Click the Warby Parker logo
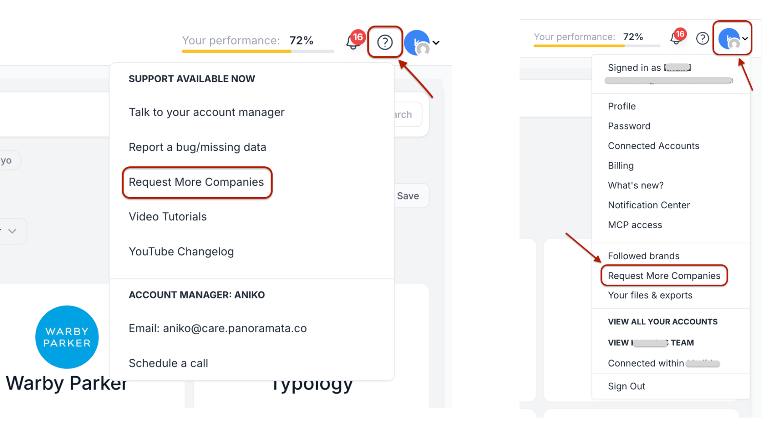Viewport: 781px width, 442px height. pyautogui.click(x=67, y=337)
